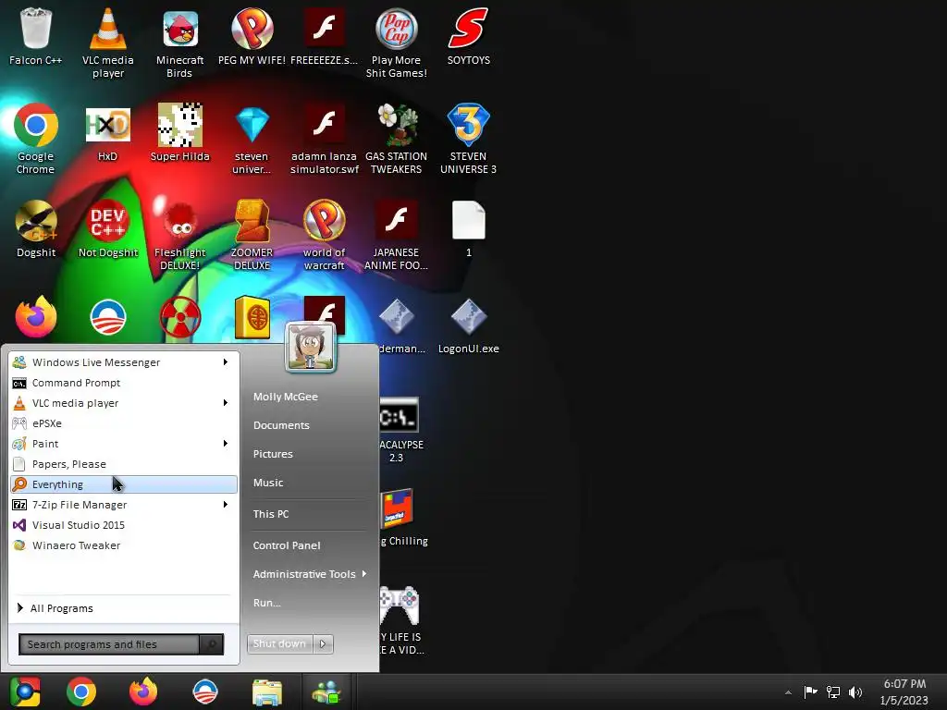Image resolution: width=947 pixels, height=710 pixels.
Task: Launch Winaero Tweaker from start menu
Action: pyautogui.click(x=124, y=545)
